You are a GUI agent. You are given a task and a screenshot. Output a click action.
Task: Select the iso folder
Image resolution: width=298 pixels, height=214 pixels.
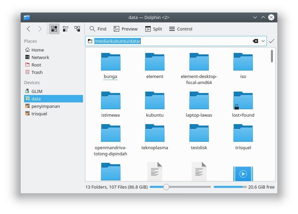tap(243, 66)
